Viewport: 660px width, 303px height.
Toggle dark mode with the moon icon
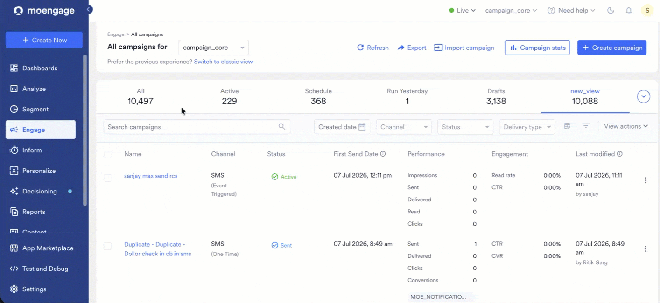pyautogui.click(x=611, y=10)
